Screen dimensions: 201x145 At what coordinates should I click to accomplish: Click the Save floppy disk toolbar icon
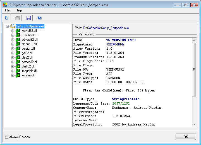(x=28, y=18)
